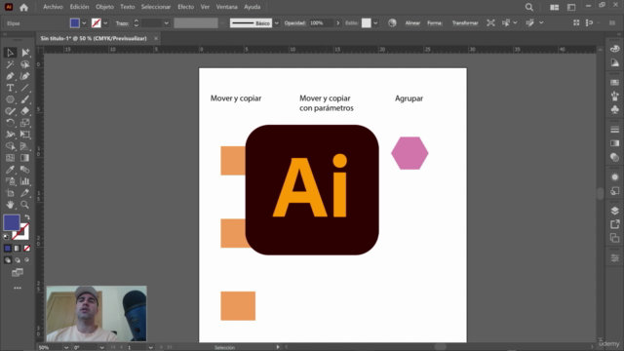Select the Type tool
This screenshot has height=351, width=624.
pyautogui.click(x=10, y=88)
